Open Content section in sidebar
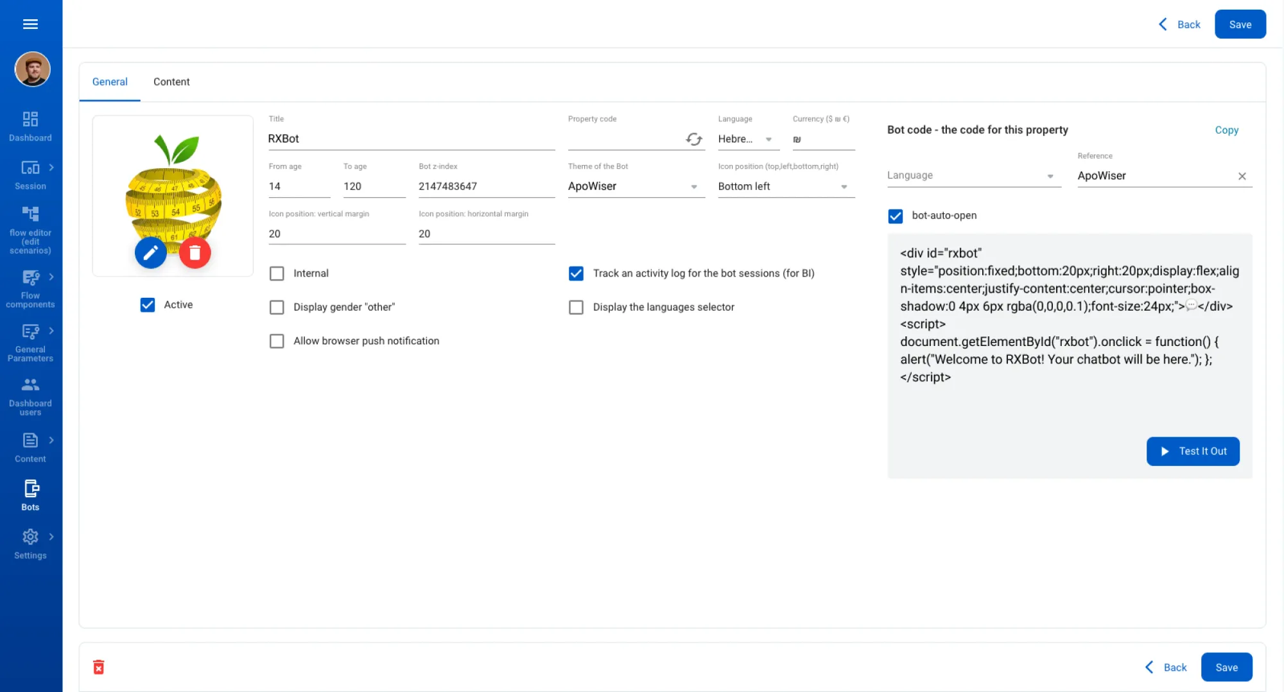Image resolution: width=1284 pixels, height=692 pixels. [x=30, y=447]
